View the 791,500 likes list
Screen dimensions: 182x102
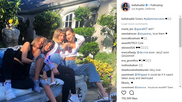(129, 98)
